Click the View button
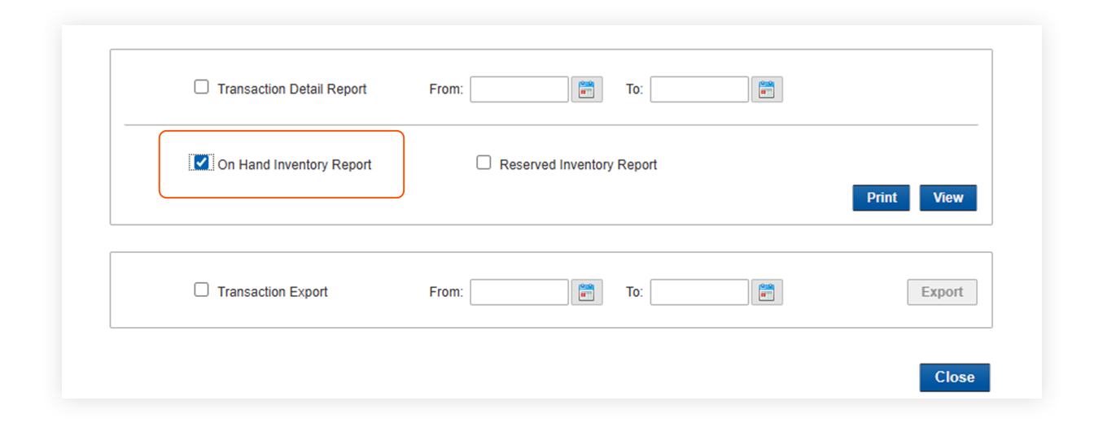The height and width of the screenshot is (440, 1107). 948,198
